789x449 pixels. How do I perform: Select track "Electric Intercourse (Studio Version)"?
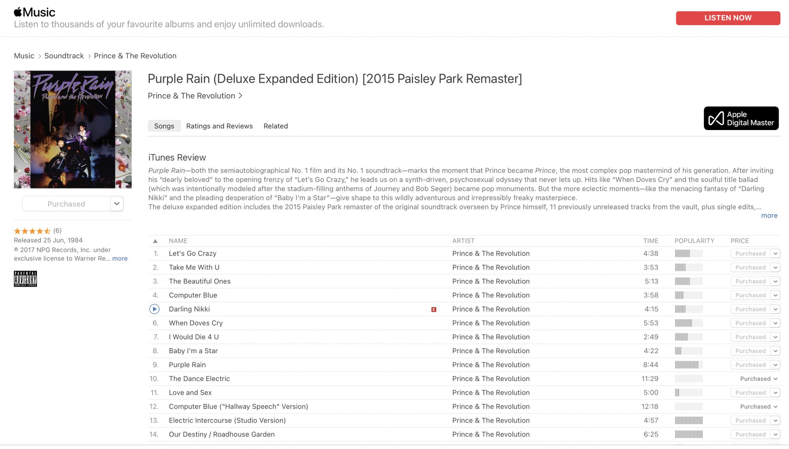227,421
